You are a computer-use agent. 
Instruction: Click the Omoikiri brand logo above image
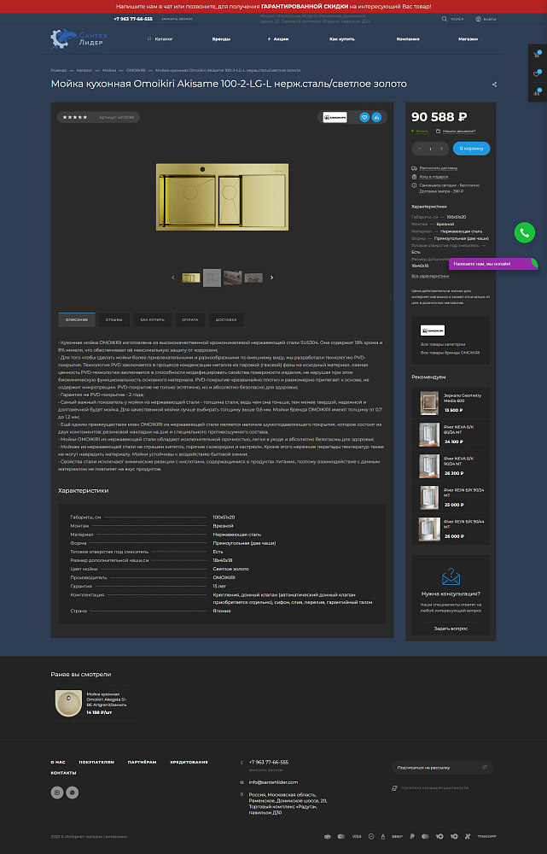click(x=335, y=117)
